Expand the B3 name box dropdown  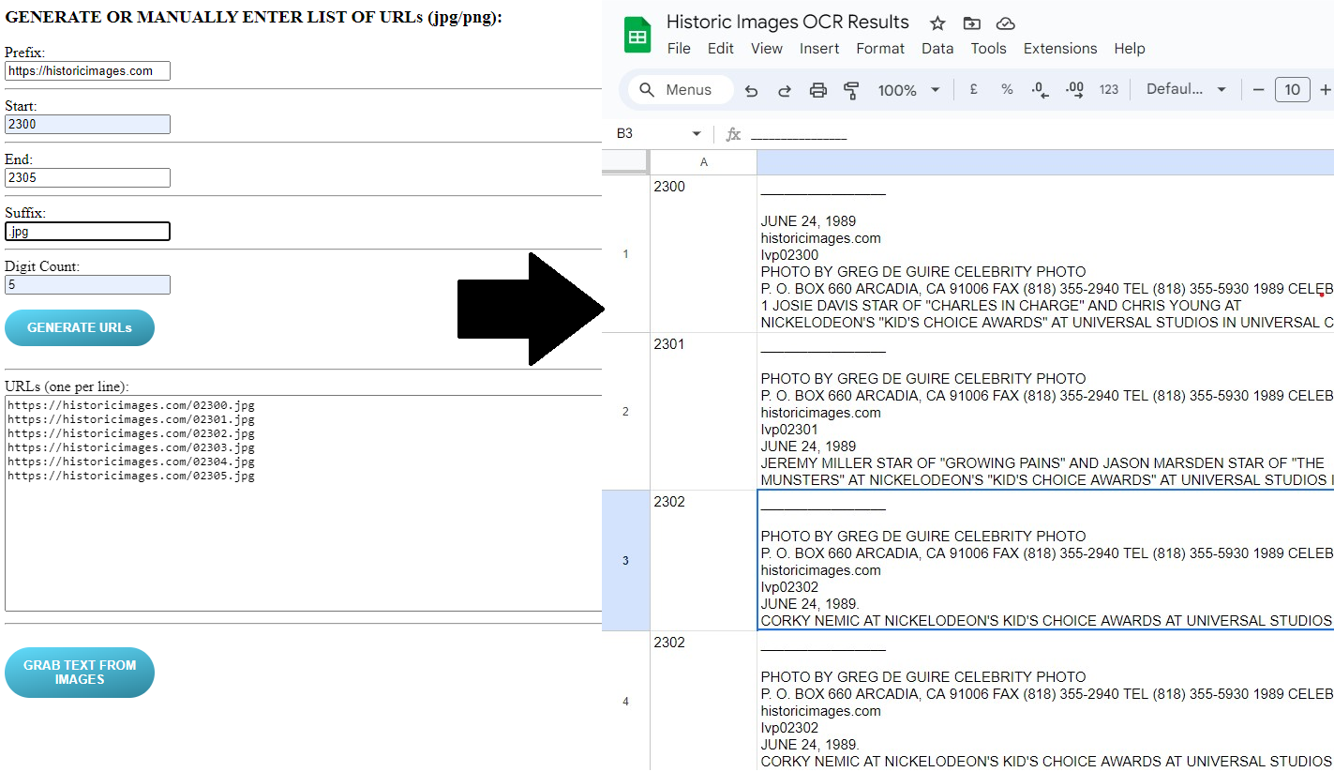[696, 134]
